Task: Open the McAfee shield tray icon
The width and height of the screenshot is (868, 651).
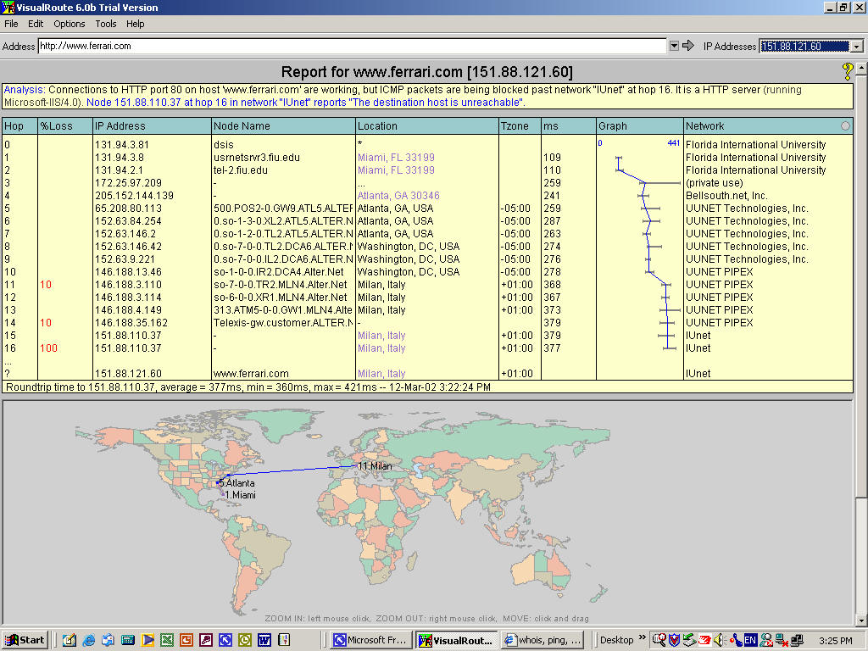Action: [674, 640]
